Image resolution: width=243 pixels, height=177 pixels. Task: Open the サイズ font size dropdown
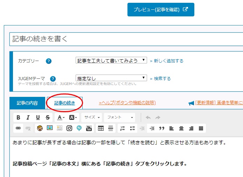click(x=92, y=117)
